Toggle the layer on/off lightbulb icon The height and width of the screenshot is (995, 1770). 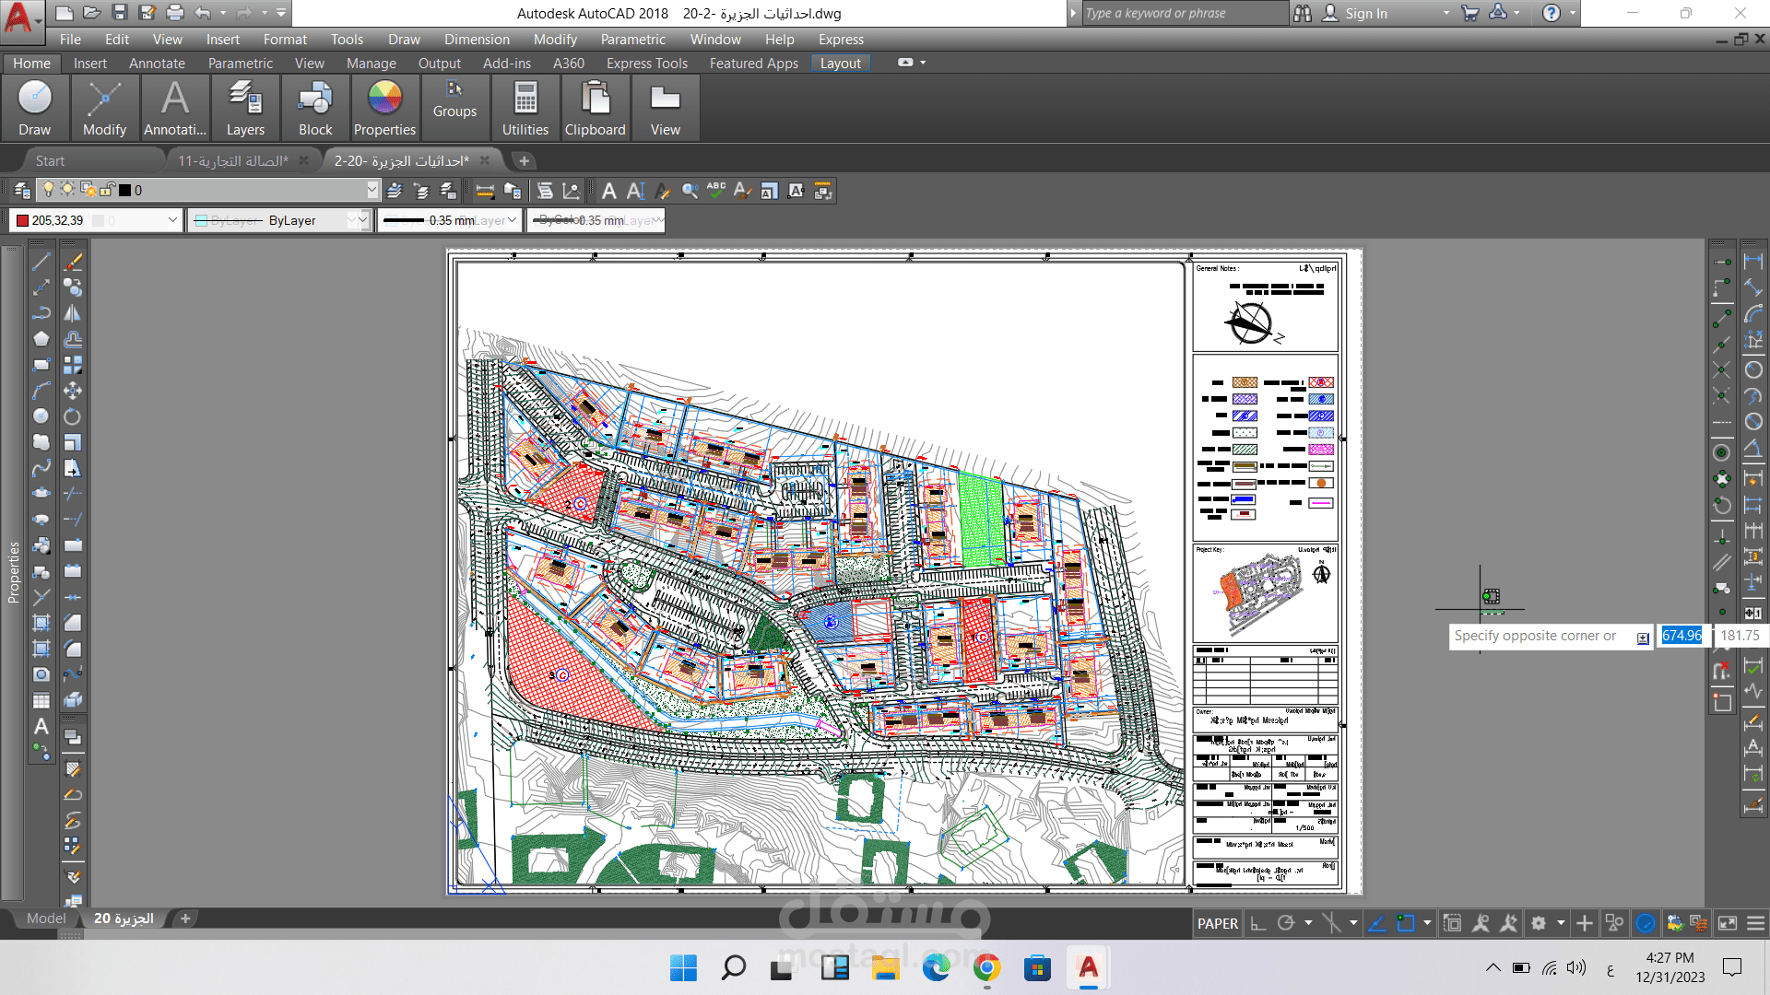49,190
